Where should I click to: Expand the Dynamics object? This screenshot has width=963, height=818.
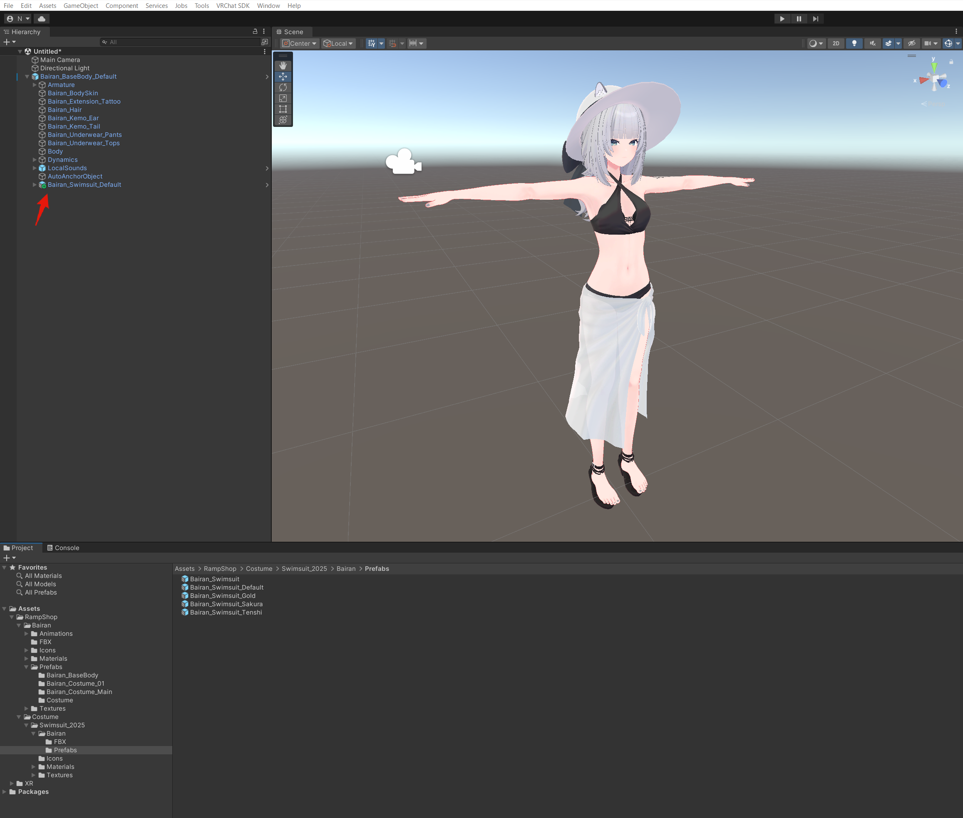pyautogui.click(x=34, y=160)
